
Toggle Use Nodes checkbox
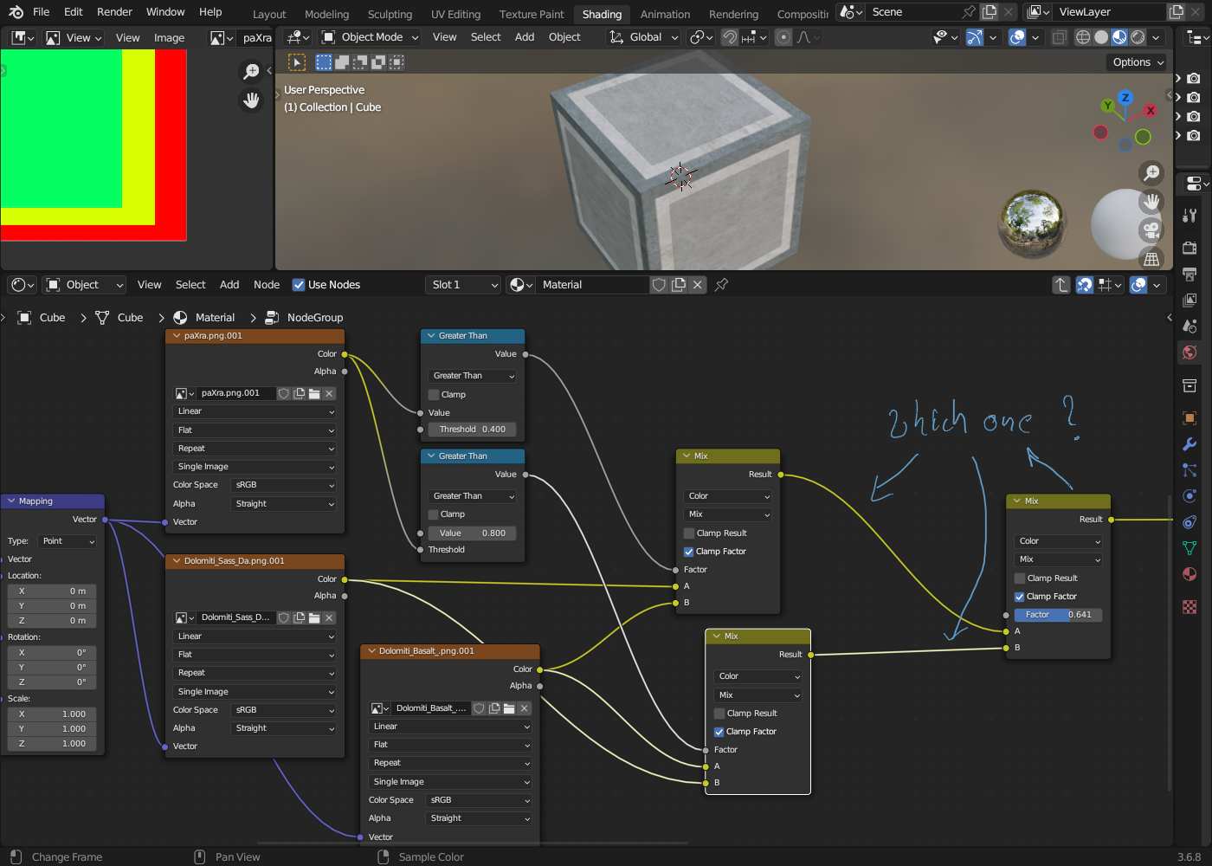point(299,285)
